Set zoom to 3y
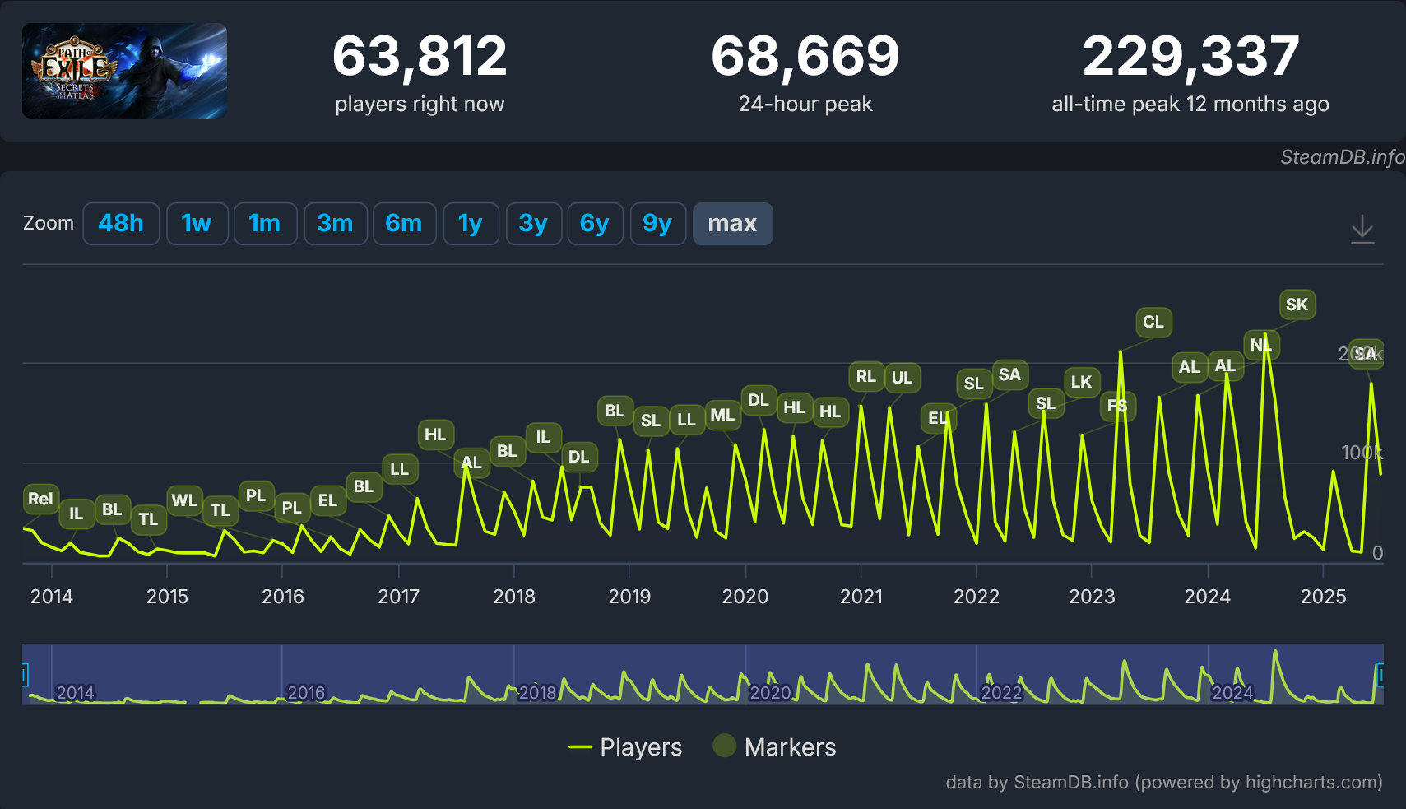 point(533,224)
